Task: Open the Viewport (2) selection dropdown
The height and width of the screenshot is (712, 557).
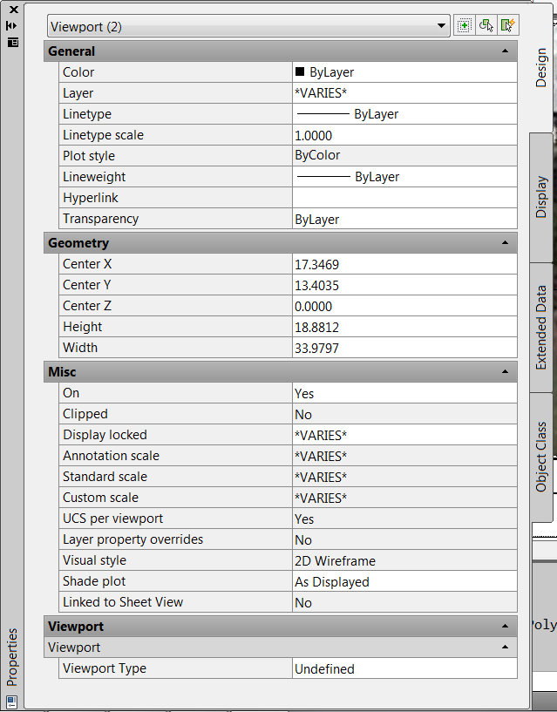Action: coord(441,25)
